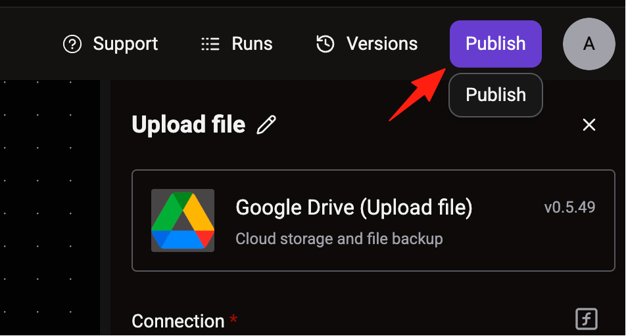The height and width of the screenshot is (336, 626).
Task: Select the Google Drive (Upload file) card
Action: coord(373,220)
